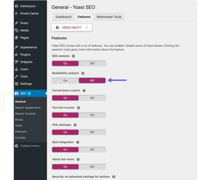Open Tools submenu under SEO

click(x=19, y=126)
